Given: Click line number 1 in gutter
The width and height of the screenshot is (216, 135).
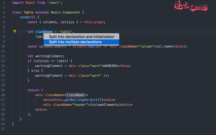Looking at the screenshot, I should (x=4, y=3).
